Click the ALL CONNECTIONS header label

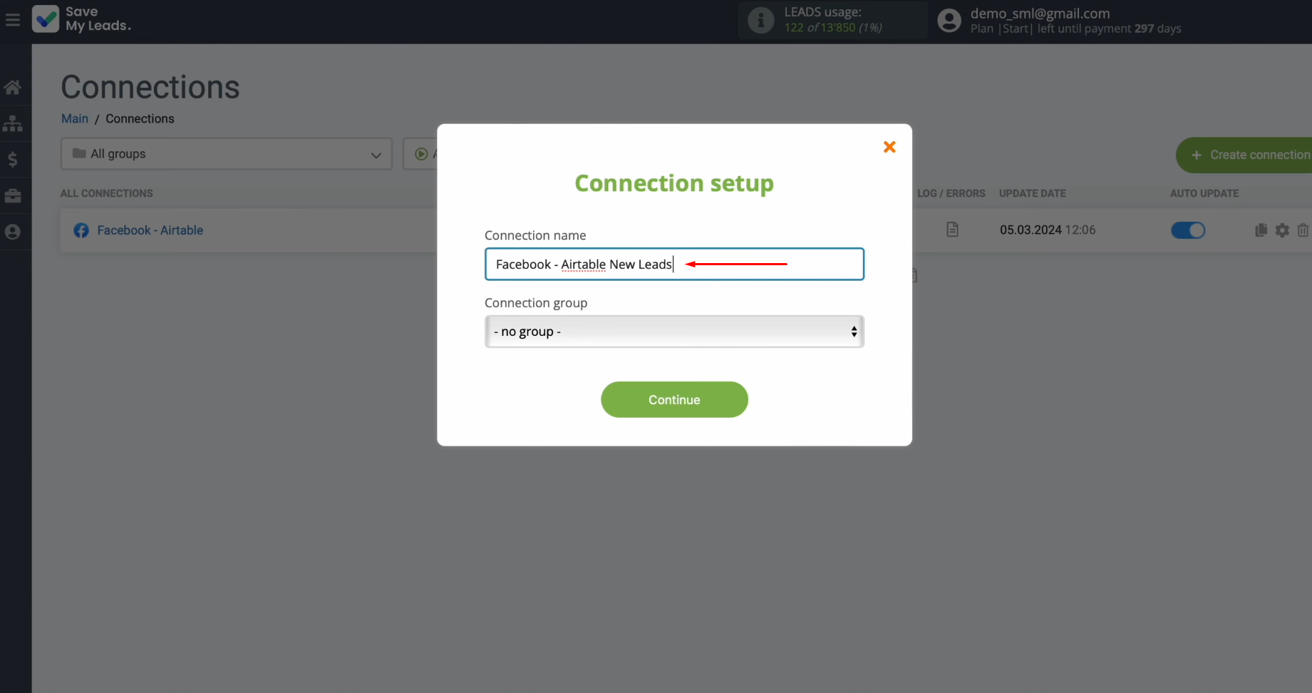tap(106, 193)
